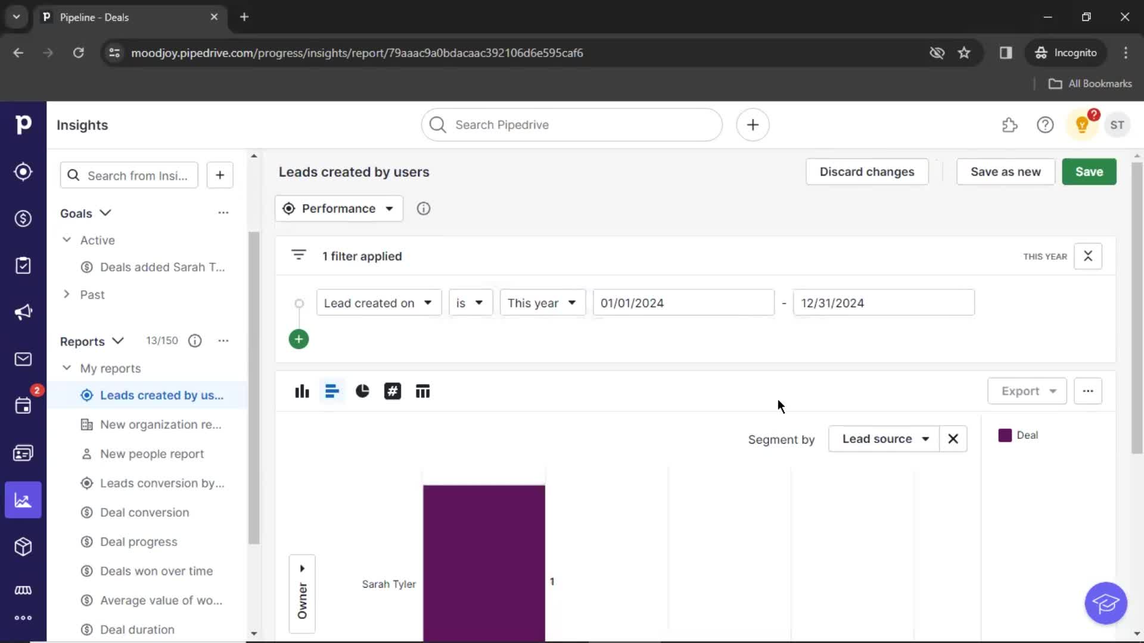
Task: Select the pie chart view
Action: (x=362, y=391)
